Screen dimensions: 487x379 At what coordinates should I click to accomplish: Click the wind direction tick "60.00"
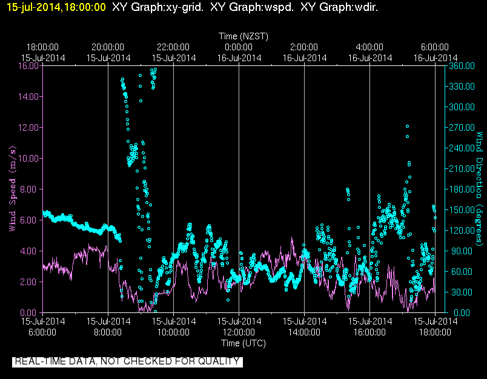coord(460,272)
